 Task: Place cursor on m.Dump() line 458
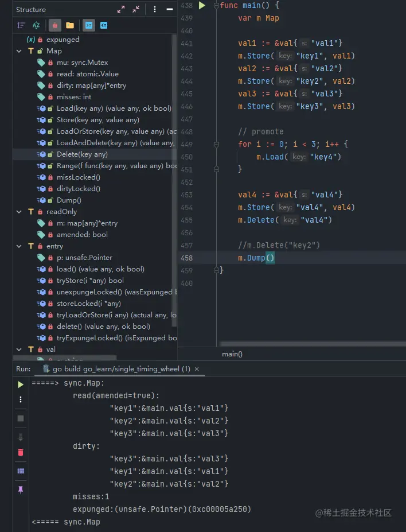pyautogui.click(x=256, y=258)
